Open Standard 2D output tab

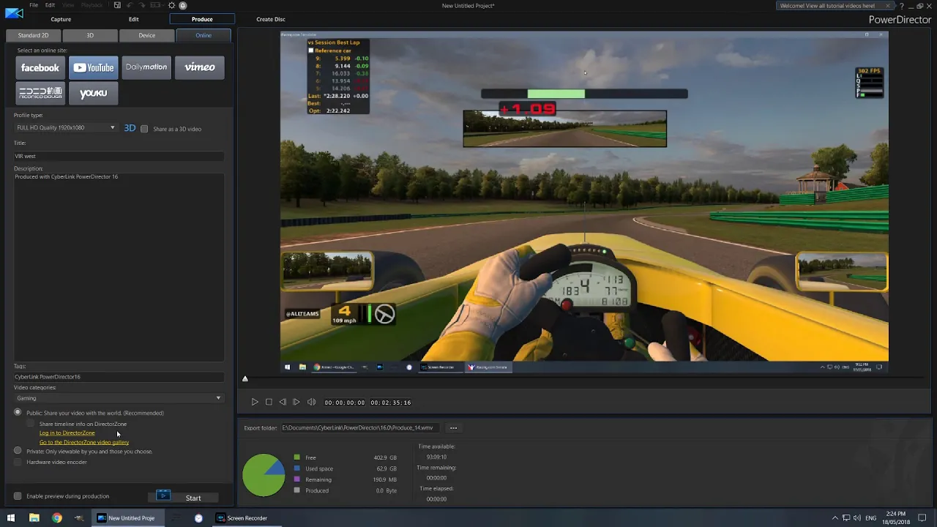click(x=33, y=35)
